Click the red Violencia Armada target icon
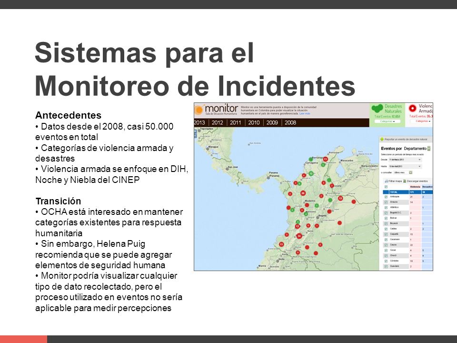The height and width of the screenshot is (343, 457). pos(413,108)
